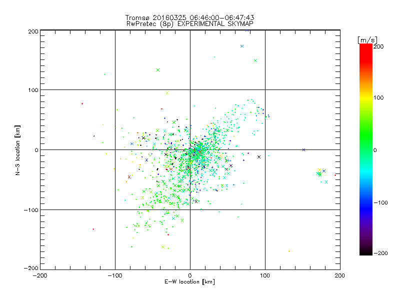Click the black end of the velocity color bar

(x=365, y=253)
